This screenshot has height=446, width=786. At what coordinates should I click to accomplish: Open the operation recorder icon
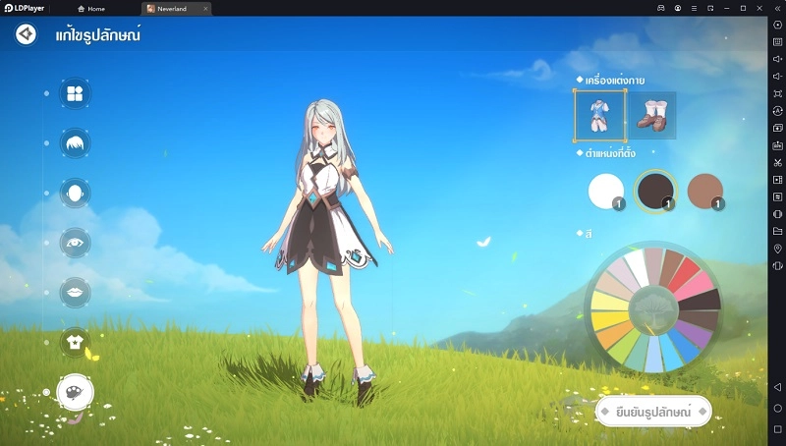click(x=777, y=196)
